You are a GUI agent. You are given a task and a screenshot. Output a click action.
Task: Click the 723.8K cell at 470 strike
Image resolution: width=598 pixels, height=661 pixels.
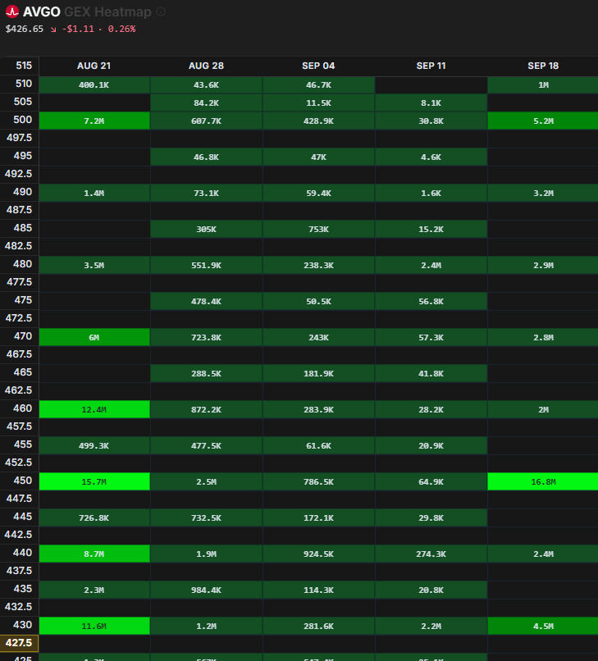pyautogui.click(x=206, y=337)
